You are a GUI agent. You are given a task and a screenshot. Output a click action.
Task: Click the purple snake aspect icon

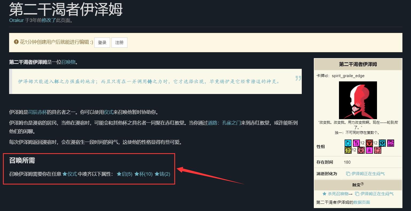click(390, 143)
